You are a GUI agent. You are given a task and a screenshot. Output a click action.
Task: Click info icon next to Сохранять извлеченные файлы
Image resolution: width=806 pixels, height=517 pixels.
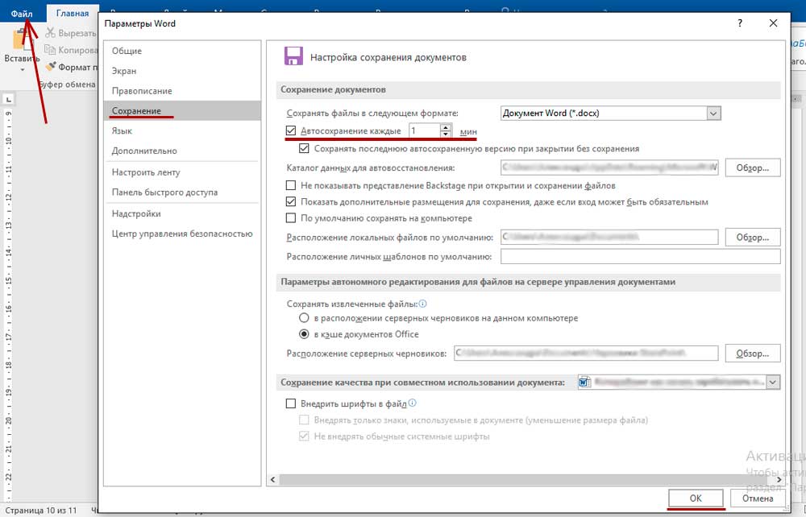(x=422, y=304)
